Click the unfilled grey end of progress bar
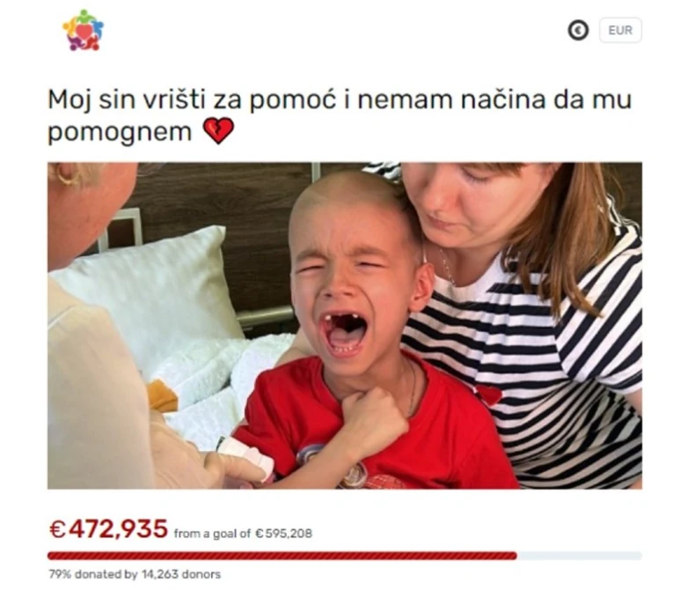Image resolution: width=695 pixels, height=590 pixels. (x=580, y=556)
